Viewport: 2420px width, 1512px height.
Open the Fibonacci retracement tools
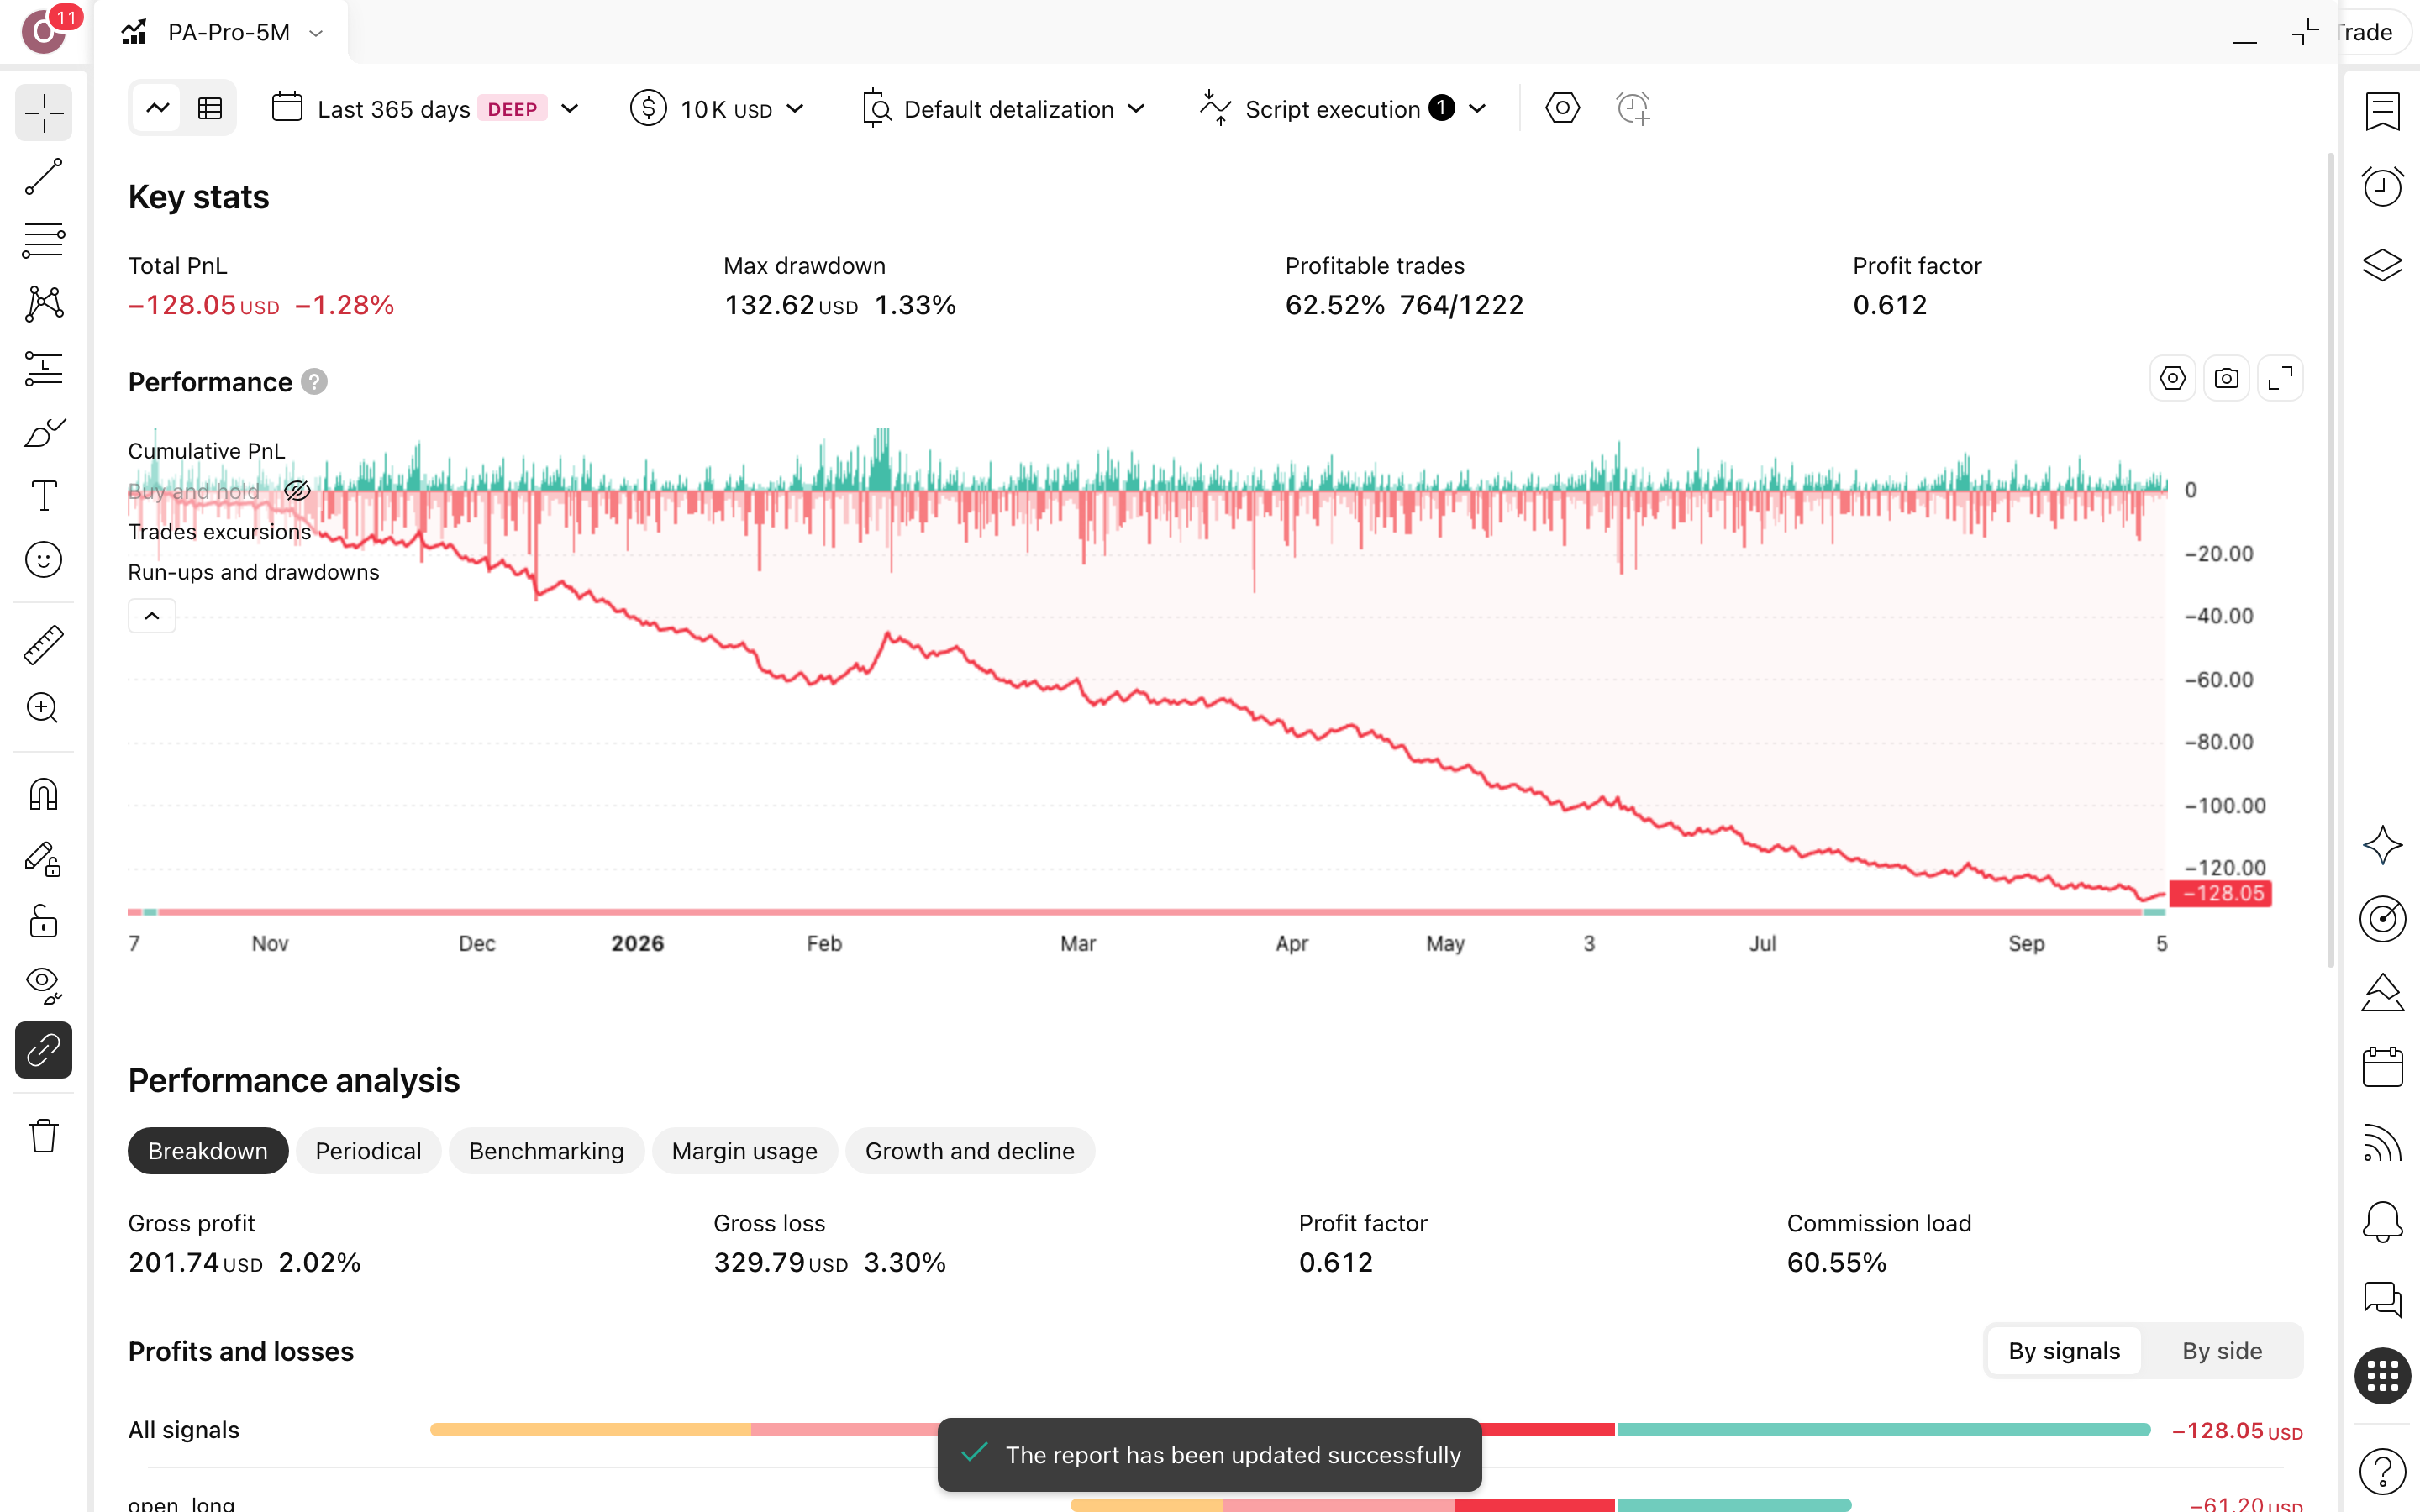pos(43,240)
